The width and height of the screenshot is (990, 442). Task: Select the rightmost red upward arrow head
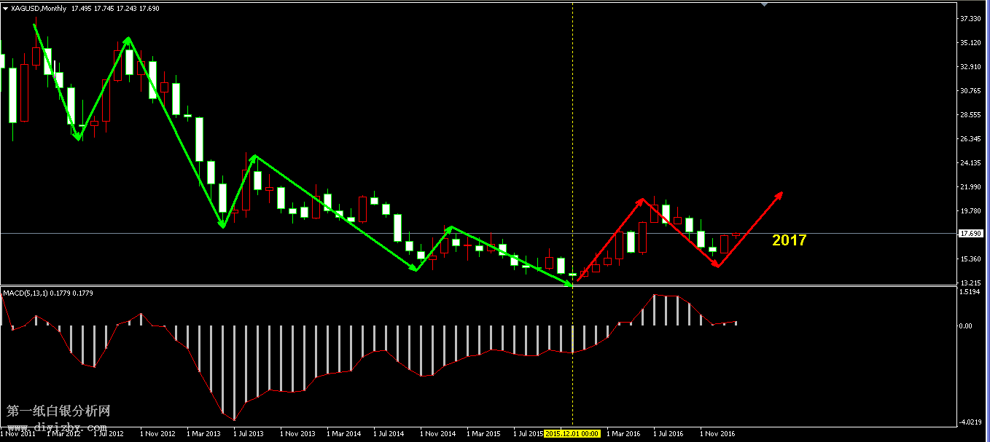(x=779, y=194)
